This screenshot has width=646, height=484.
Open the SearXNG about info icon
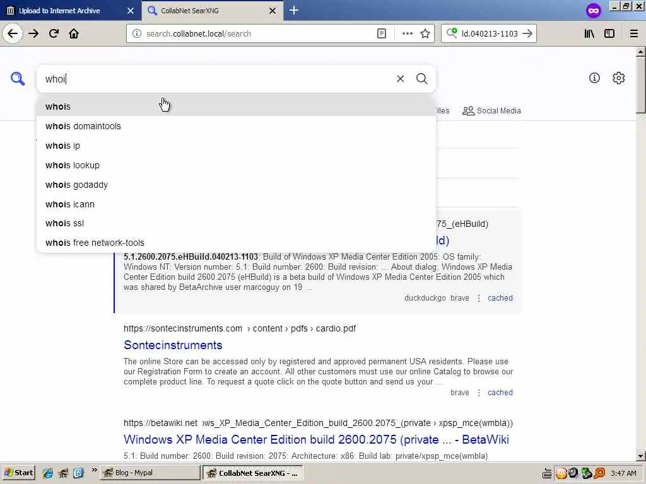(x=594, y=78)
